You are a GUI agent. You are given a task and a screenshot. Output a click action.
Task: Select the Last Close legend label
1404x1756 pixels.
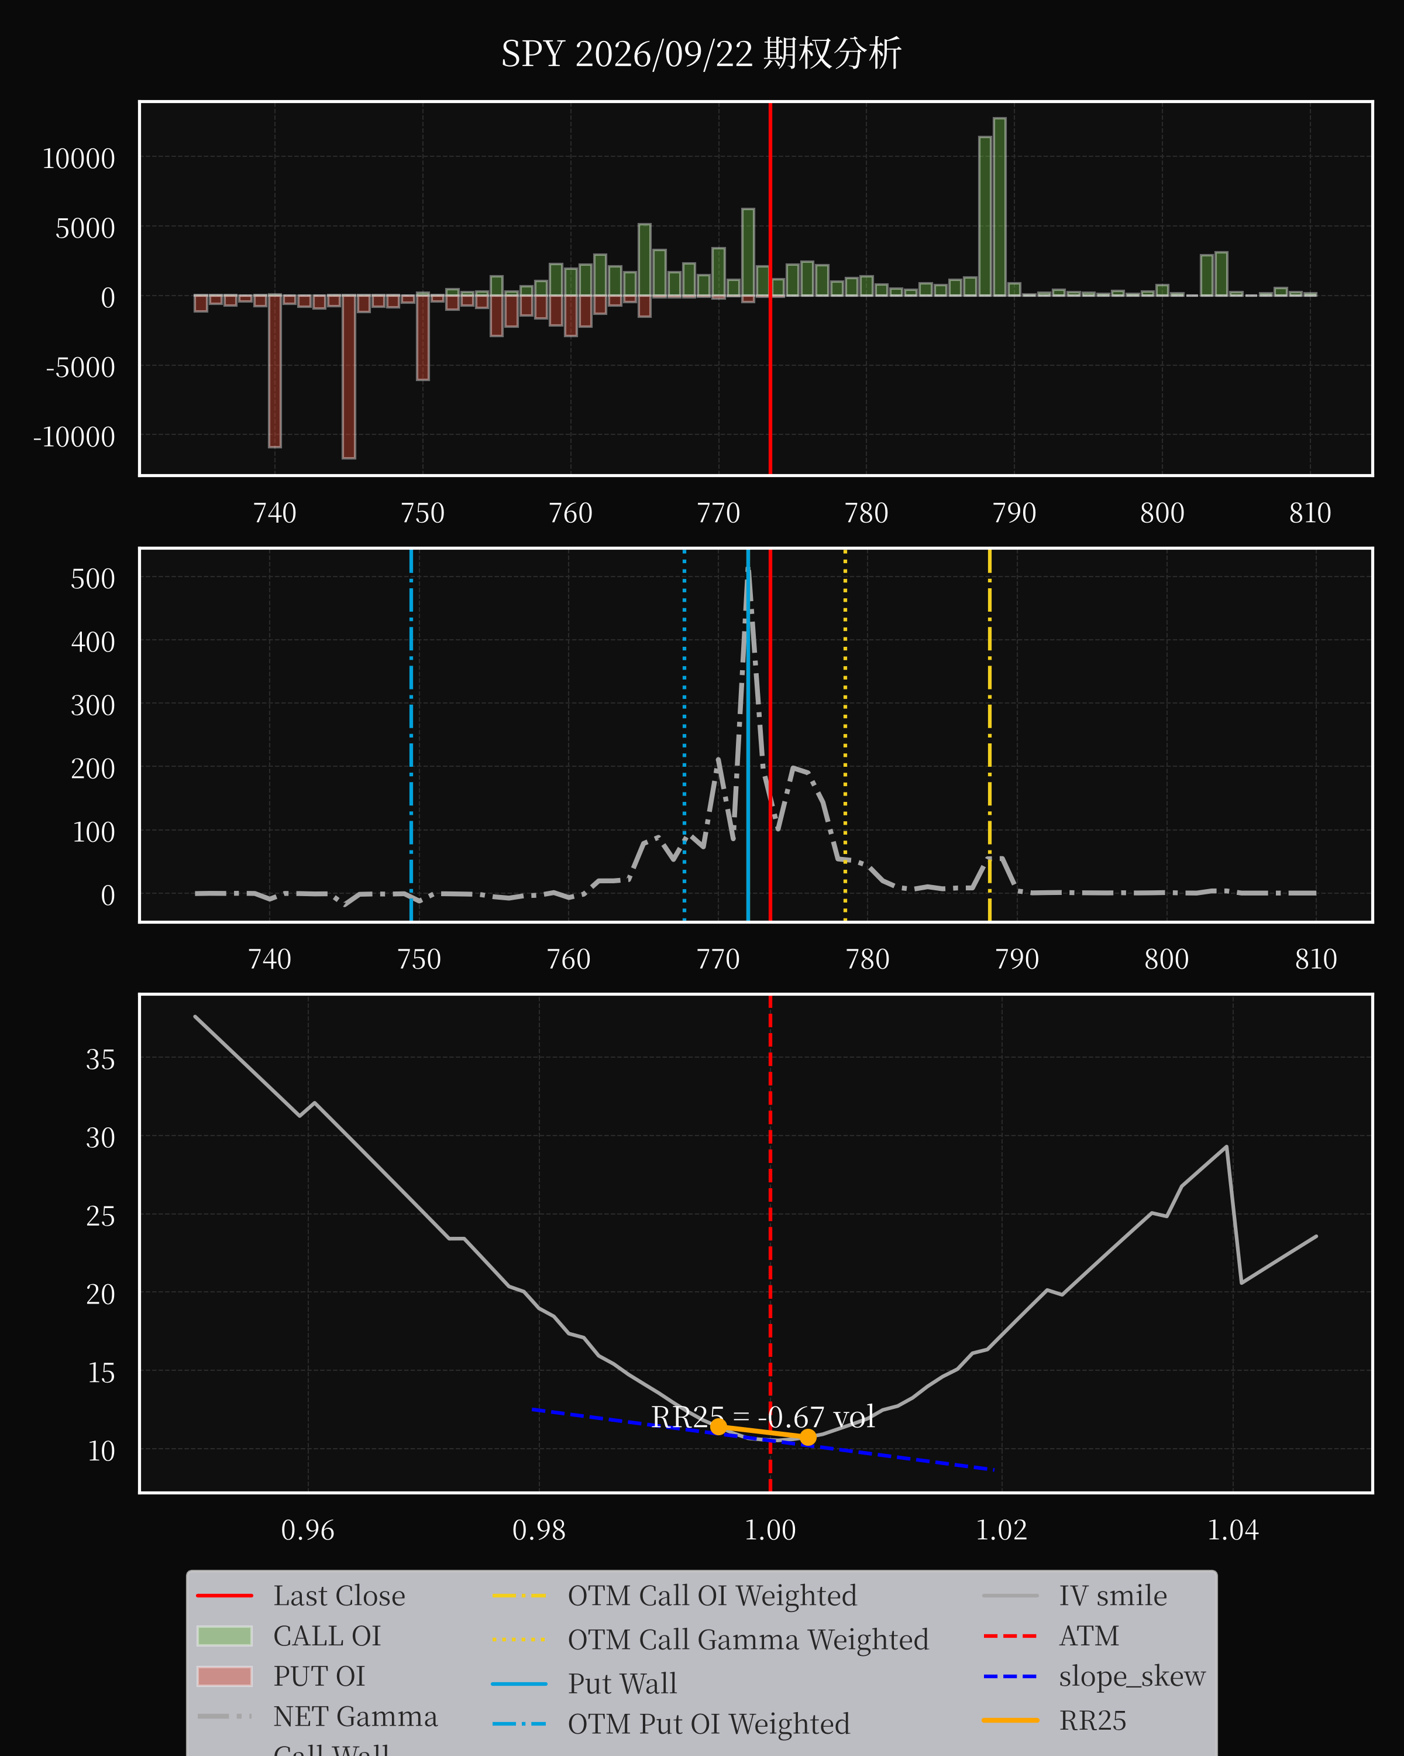tap(339, 1596)
